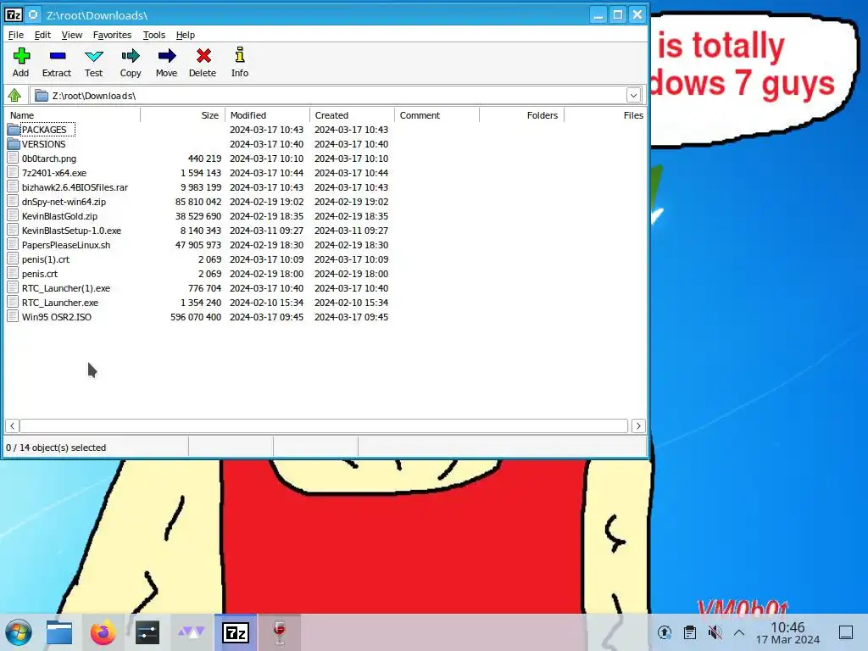Viewport: 868px width, 651px height.
Task: Click the Files column header
Action: point(605,115)
